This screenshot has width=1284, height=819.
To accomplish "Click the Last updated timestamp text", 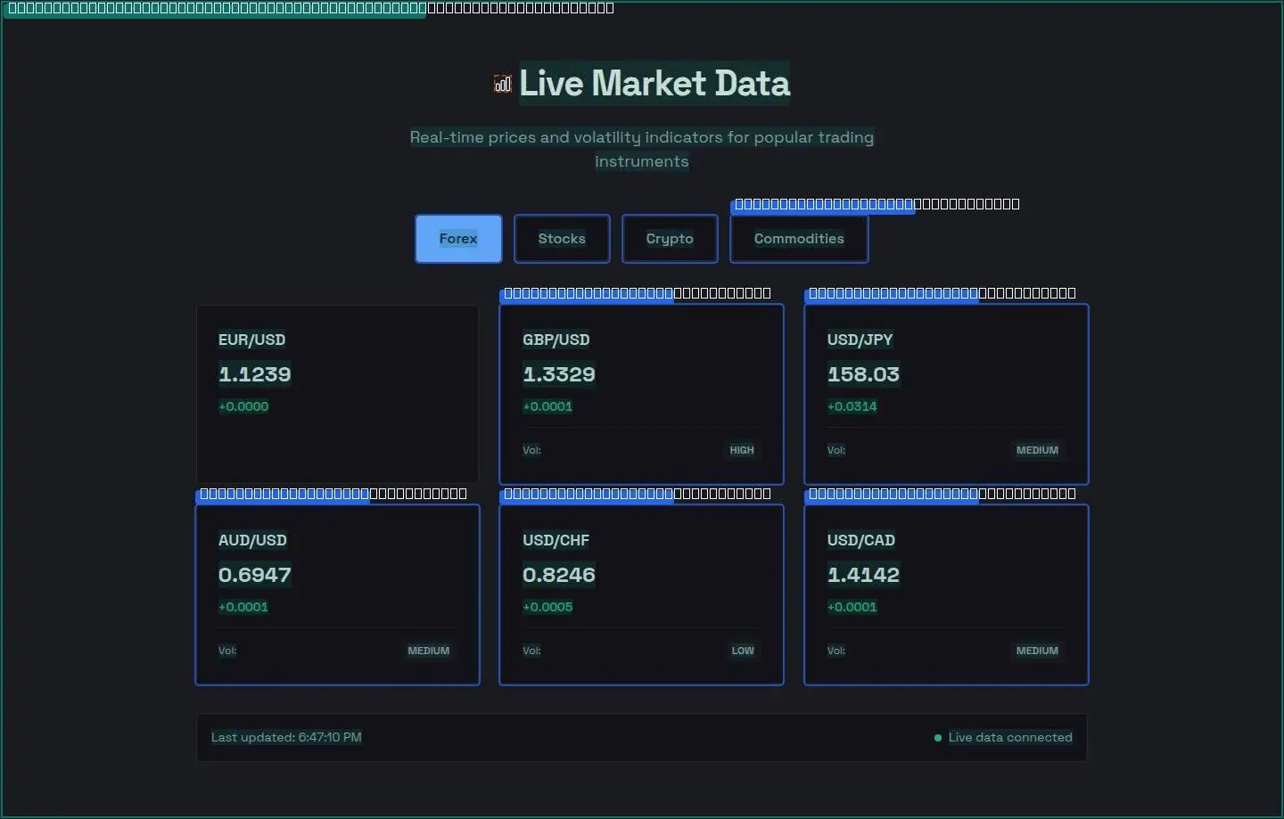I will point(286,738).
